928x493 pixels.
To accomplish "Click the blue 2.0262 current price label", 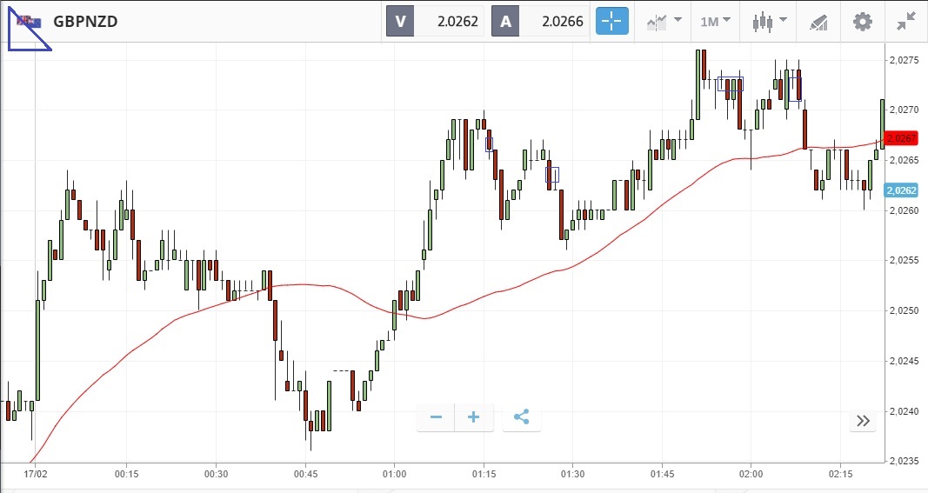I will click(x=901, y=190).
